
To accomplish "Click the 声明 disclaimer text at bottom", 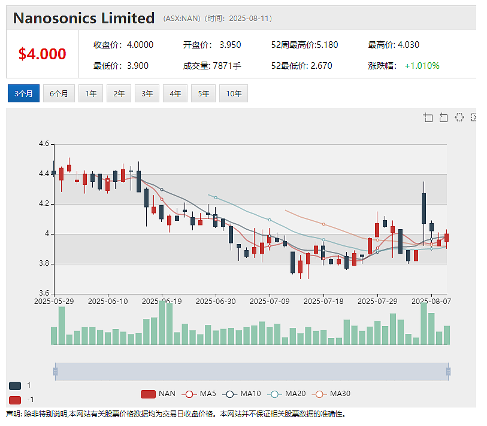I will pos(176,414).
